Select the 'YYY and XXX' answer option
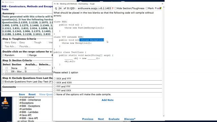 (55, 90)
